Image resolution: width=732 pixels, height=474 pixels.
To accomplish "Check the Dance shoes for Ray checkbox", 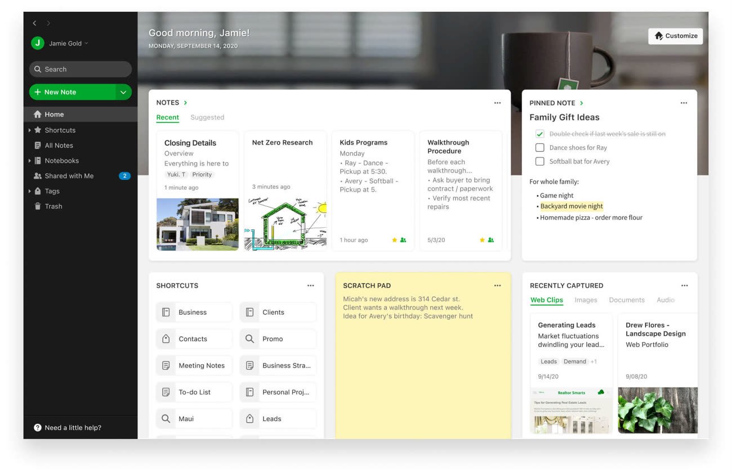I will click(x=539, y=148).
